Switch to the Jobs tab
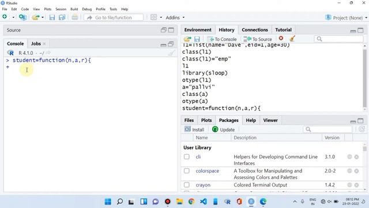The image size is (369, 208). [x=36, y=44]
